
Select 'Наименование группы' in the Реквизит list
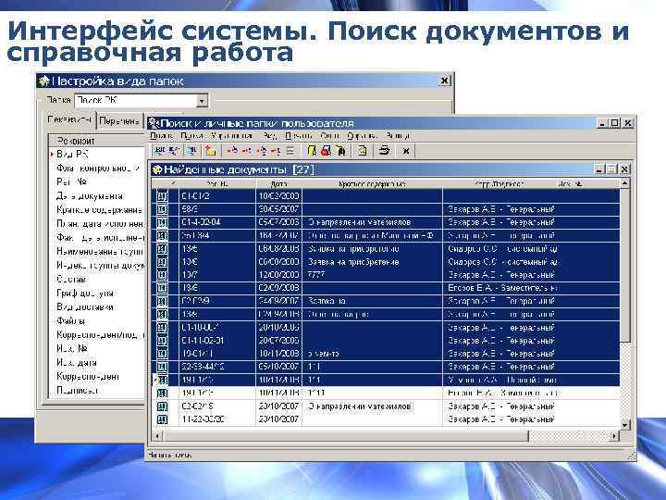(100, 251)
